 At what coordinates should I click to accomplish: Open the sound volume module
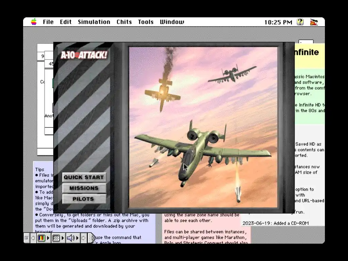[71, 238]
